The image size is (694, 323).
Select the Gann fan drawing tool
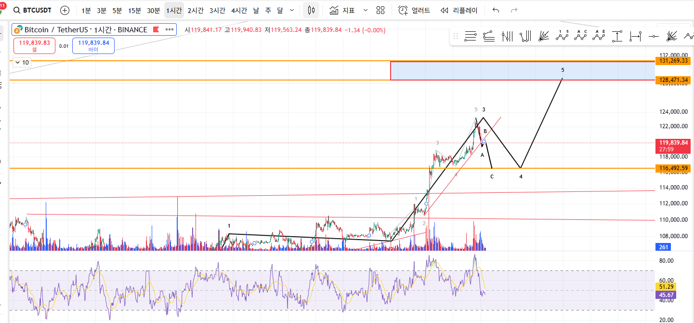[672, 36]
